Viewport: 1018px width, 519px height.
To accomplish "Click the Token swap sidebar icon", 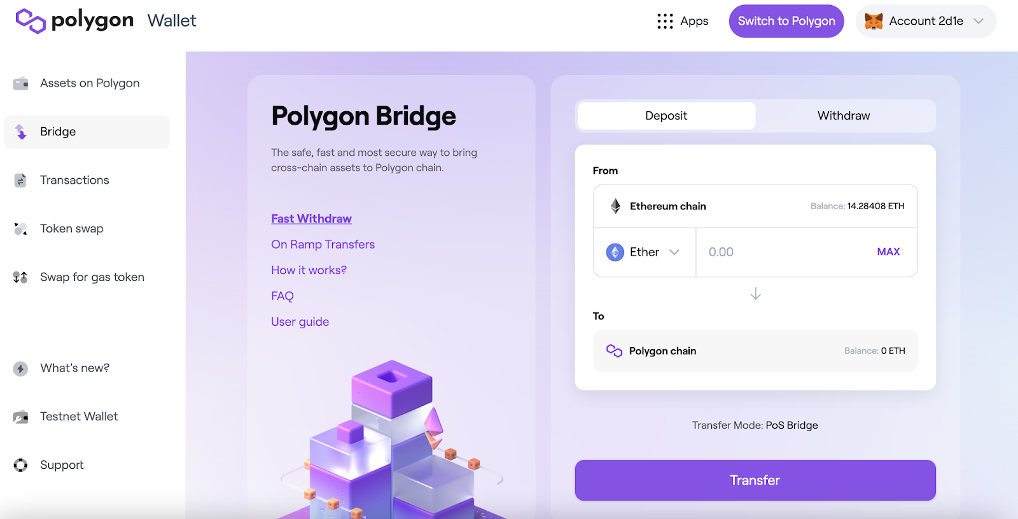I will point(21,229).
